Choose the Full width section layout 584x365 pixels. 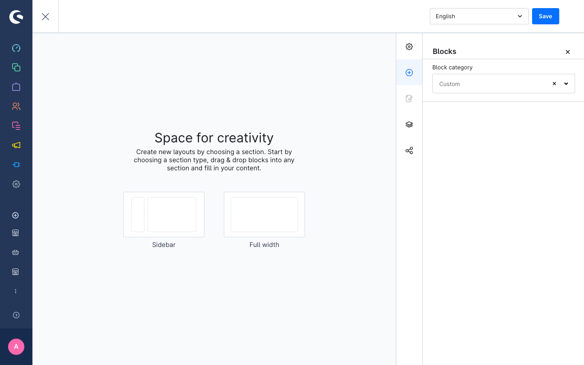coord(264,215)
